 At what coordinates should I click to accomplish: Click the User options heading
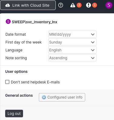tap(16, 72)
